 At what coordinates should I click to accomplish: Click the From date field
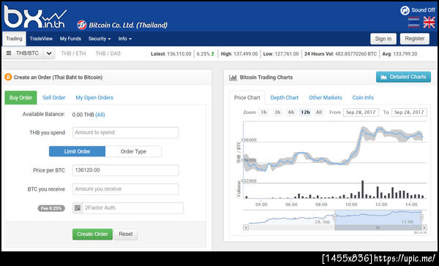coord(361,112)
